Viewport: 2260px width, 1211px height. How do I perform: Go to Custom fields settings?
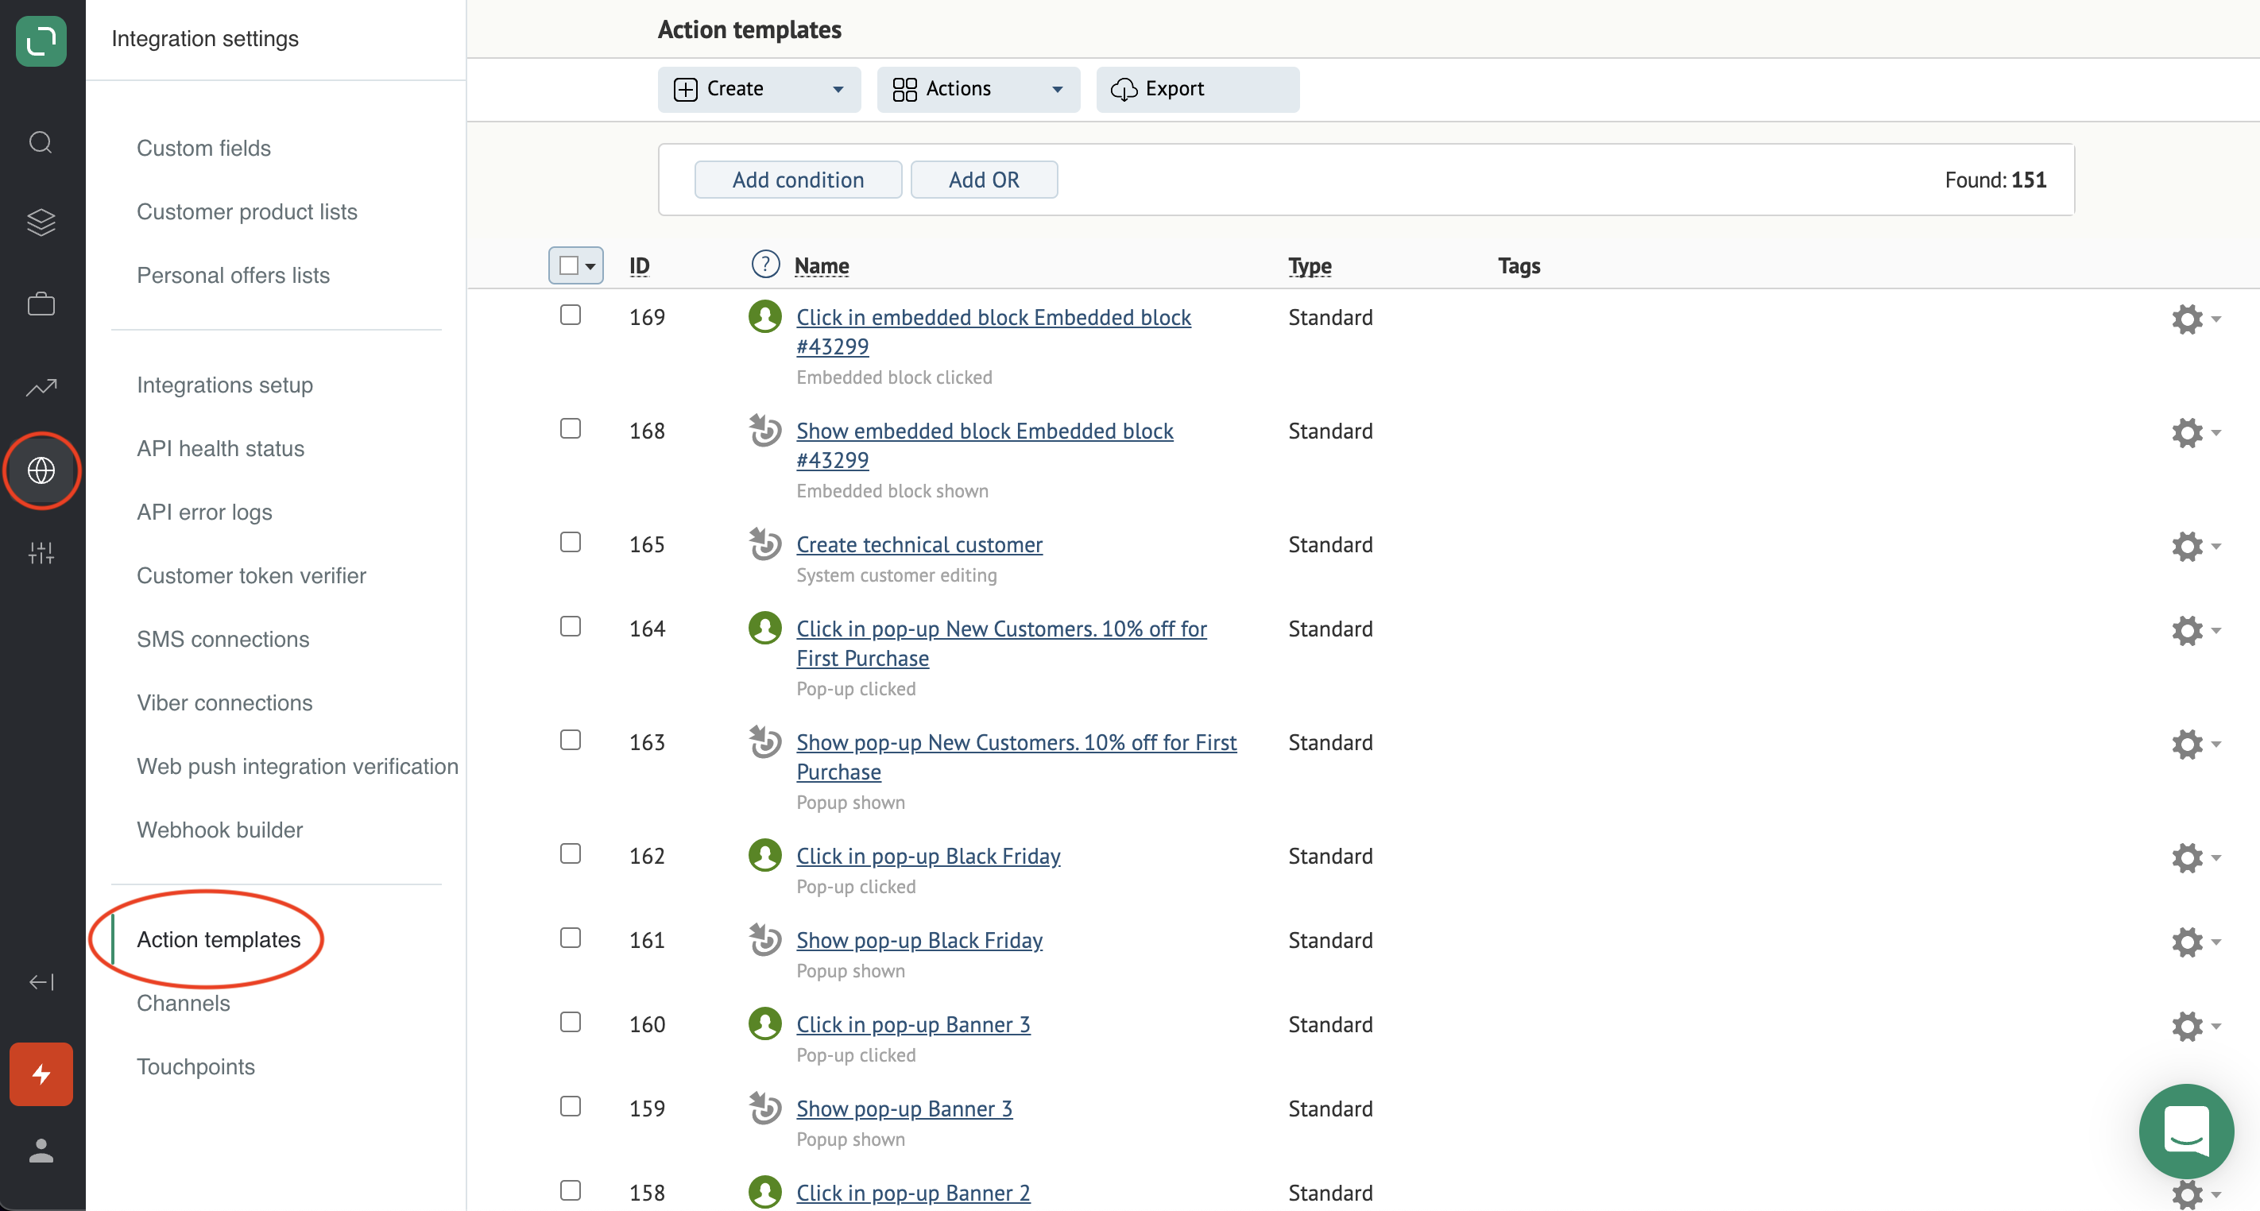[203, 149]
